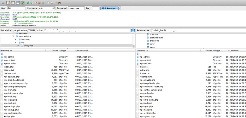Open the Local site path dropdown

[x=133, y=30]
